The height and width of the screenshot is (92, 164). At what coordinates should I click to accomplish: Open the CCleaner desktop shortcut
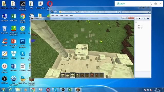tap(4, 42)
